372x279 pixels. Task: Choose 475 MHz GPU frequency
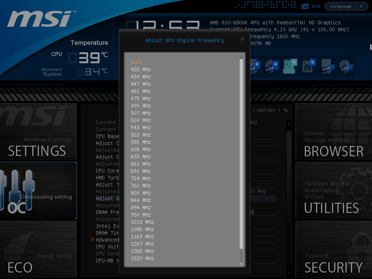coord(141,98)
